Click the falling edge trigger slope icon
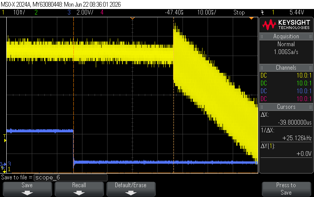 pos(262,13)
